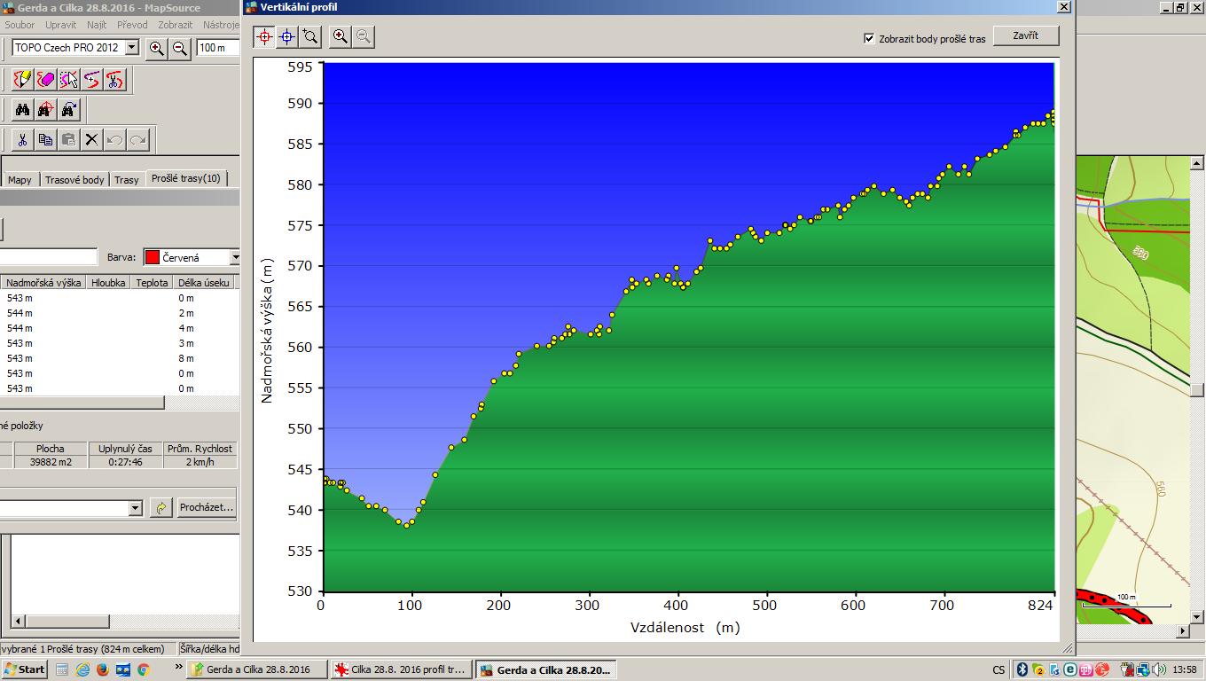This screenshot has width=1206, height=681.
Task: Uncheck the Zobrazit body prošlé tras checkbox
Action: pyautogui.click(x=869, y=38)
